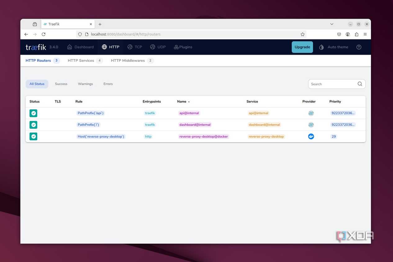Filter routers by Success status
This screenshot has height=262, width=393.
61,84
